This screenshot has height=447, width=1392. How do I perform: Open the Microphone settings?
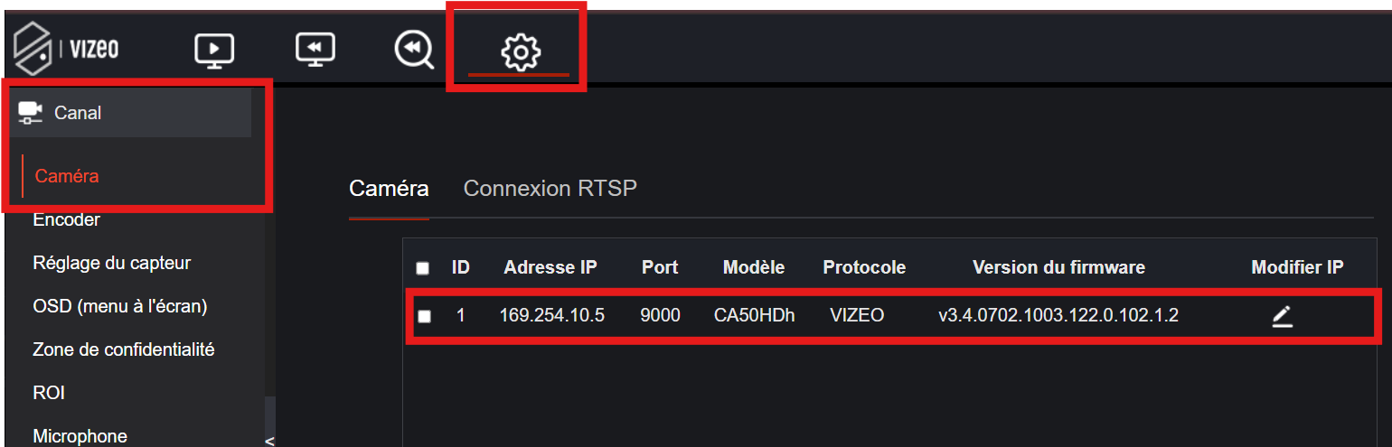tap(80, 436)
